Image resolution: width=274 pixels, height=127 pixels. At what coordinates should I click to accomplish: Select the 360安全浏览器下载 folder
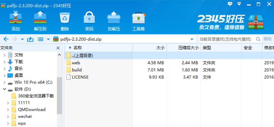tap(36, 96)
